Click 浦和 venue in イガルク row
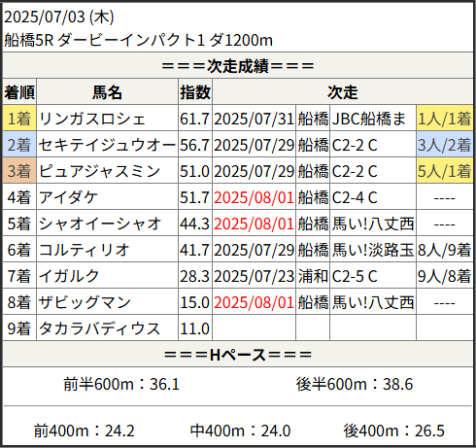 313,276
